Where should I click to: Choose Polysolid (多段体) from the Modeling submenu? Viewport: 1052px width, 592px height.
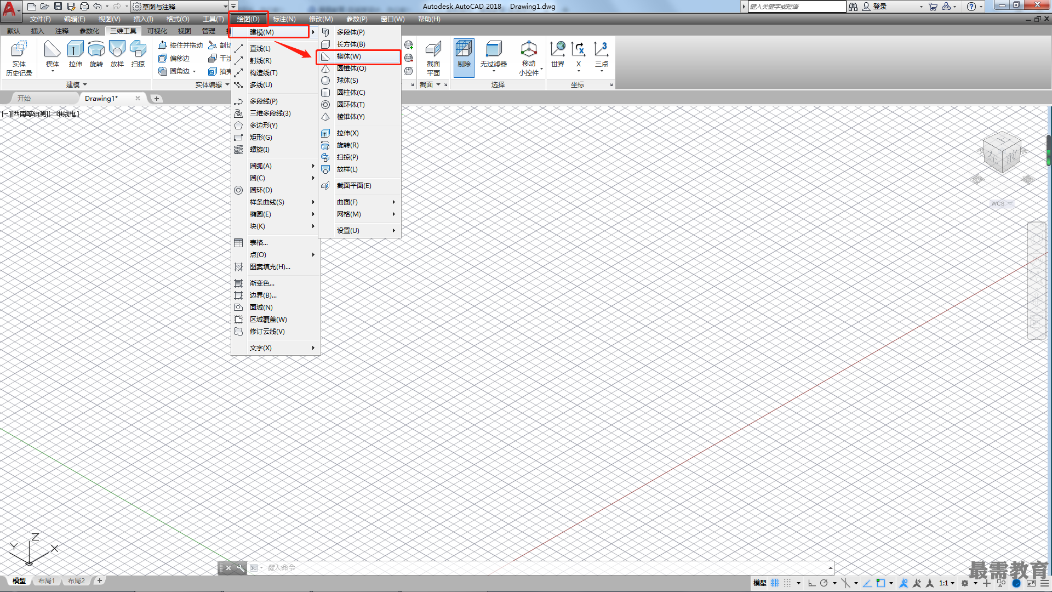[359, 32]
